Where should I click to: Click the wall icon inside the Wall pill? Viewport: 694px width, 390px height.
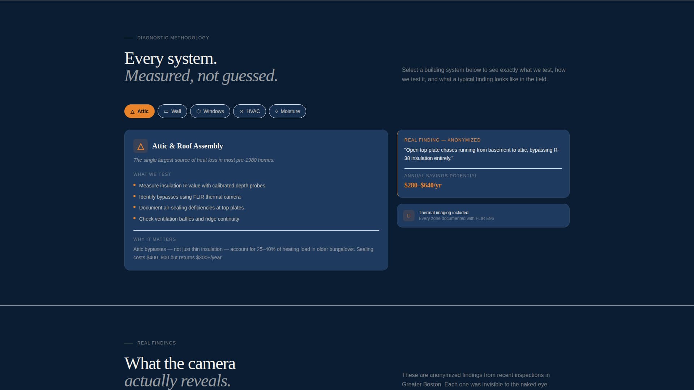[166, 111]
